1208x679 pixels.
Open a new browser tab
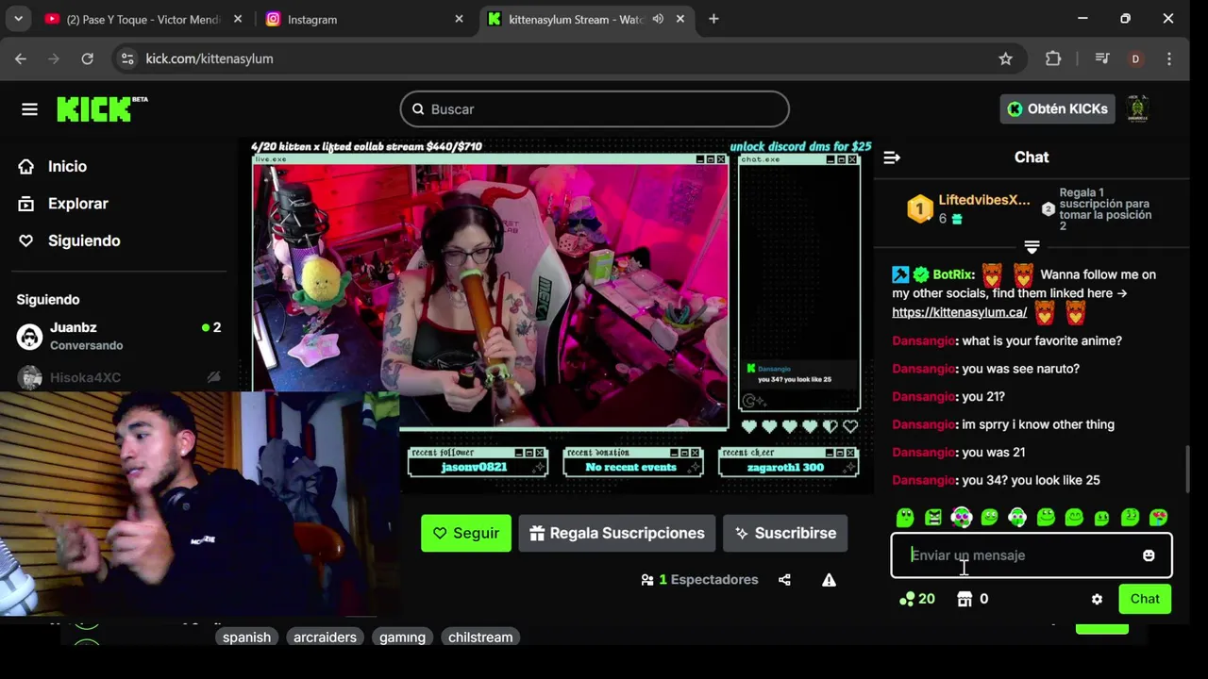[713, 19]
